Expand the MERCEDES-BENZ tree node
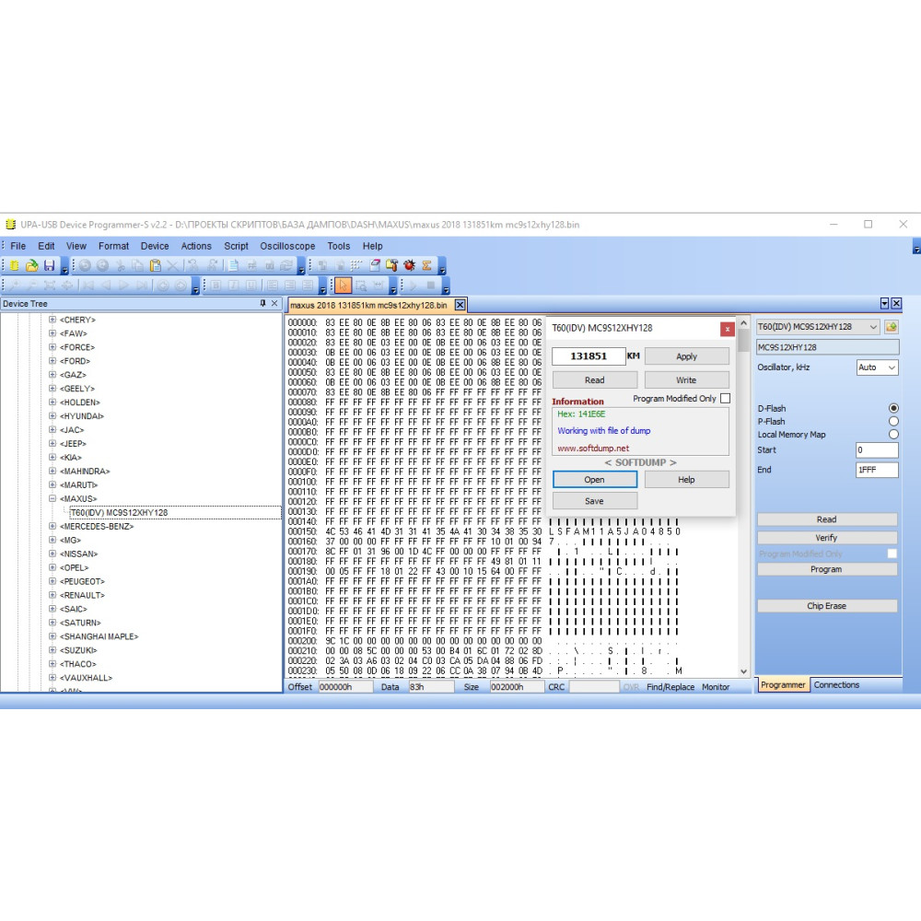The height and width of the screenshot is (921, 921). pyautogui.click(x=52, y=526)
